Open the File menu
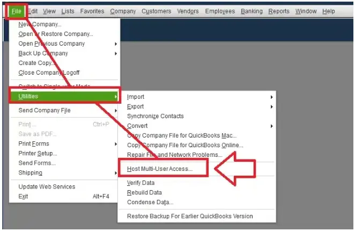The width and height of the screenshot is (355, 231). pyautogui.click(x=16, y=11)
